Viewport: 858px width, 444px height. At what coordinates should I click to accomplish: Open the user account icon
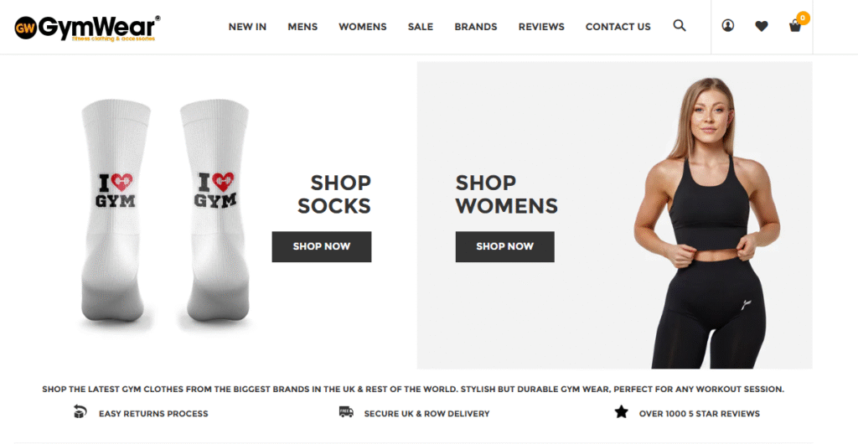click(728, 26)
